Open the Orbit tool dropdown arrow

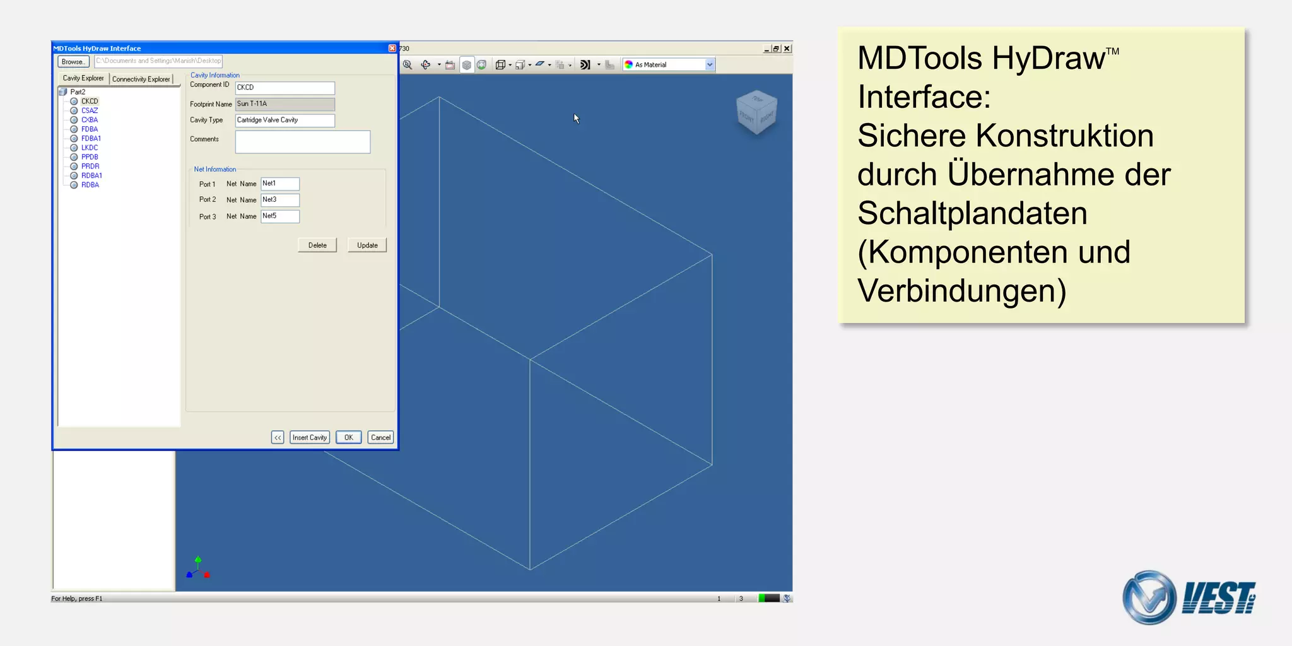coord(439,65)
